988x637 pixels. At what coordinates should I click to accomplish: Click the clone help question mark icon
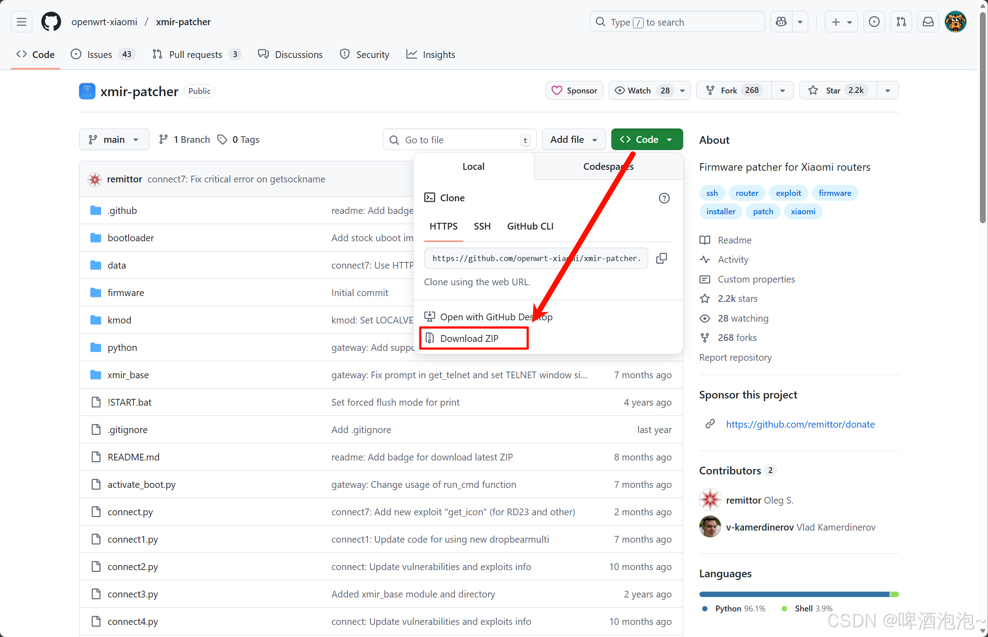click(x=664, y=198)
